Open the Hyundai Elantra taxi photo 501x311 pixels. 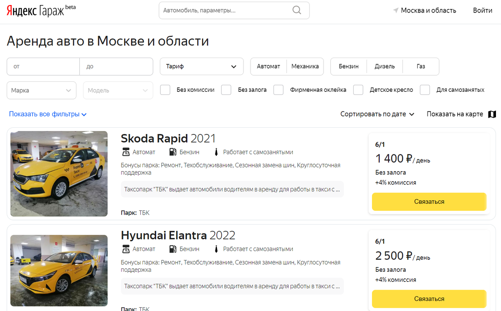(x=59, y=271)
